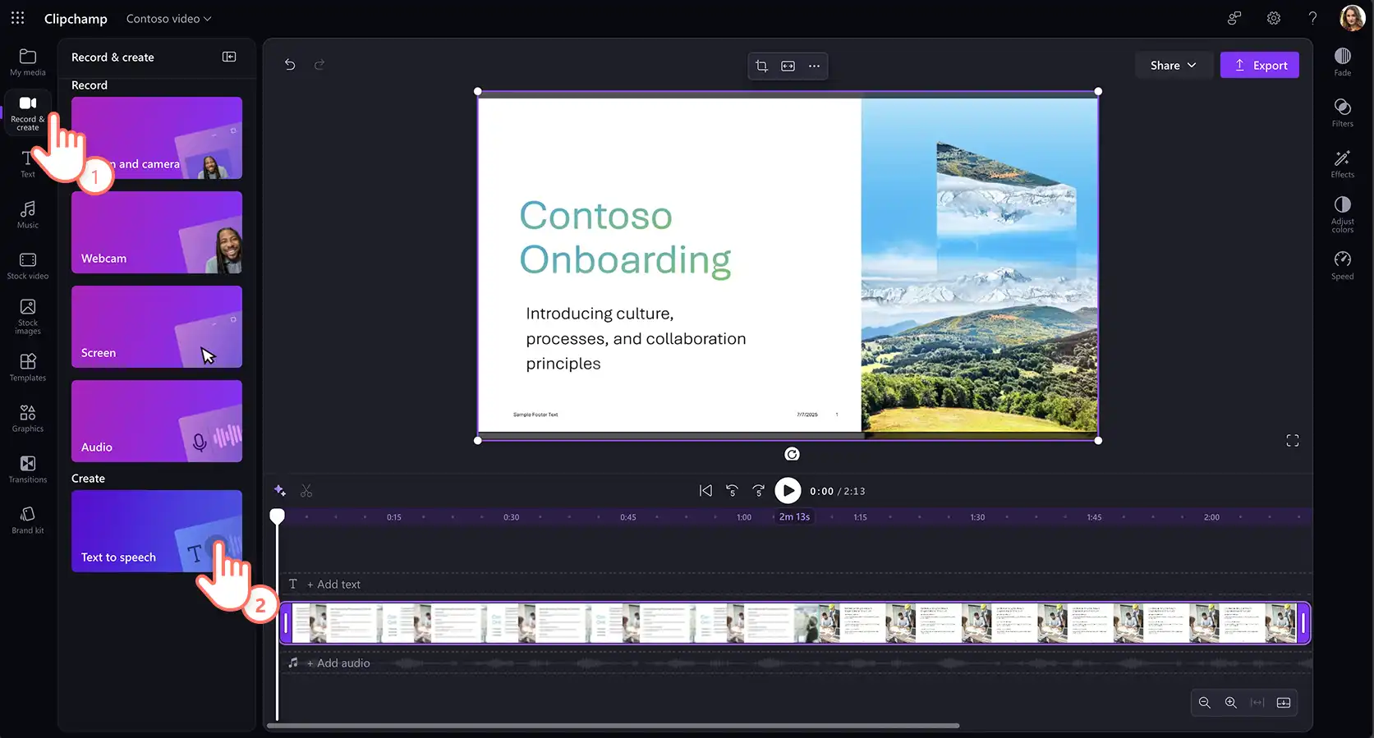Toggle the timeline collapse icon

[1284, 703]
